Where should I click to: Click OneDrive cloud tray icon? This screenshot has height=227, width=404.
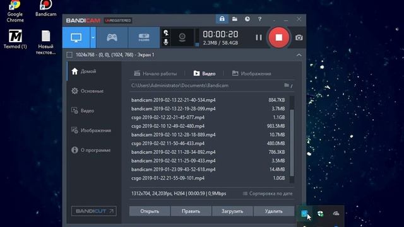336,213
